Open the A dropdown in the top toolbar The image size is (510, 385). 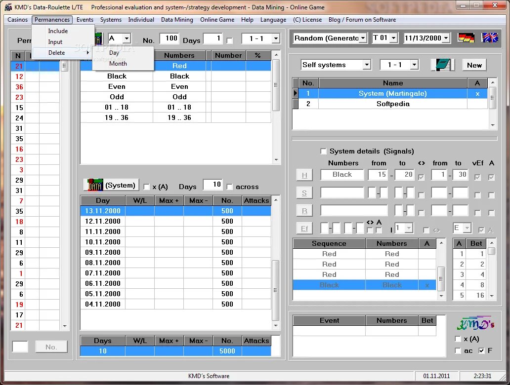(127, 38)
